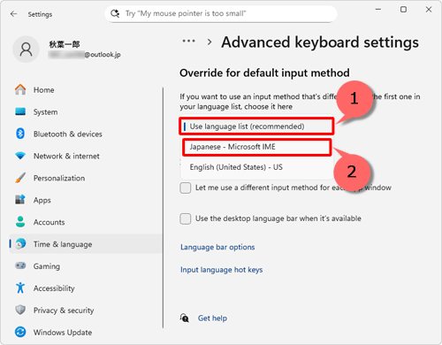Select Accounts in the sidebar
442x345 pixels.
coord(86,222)
